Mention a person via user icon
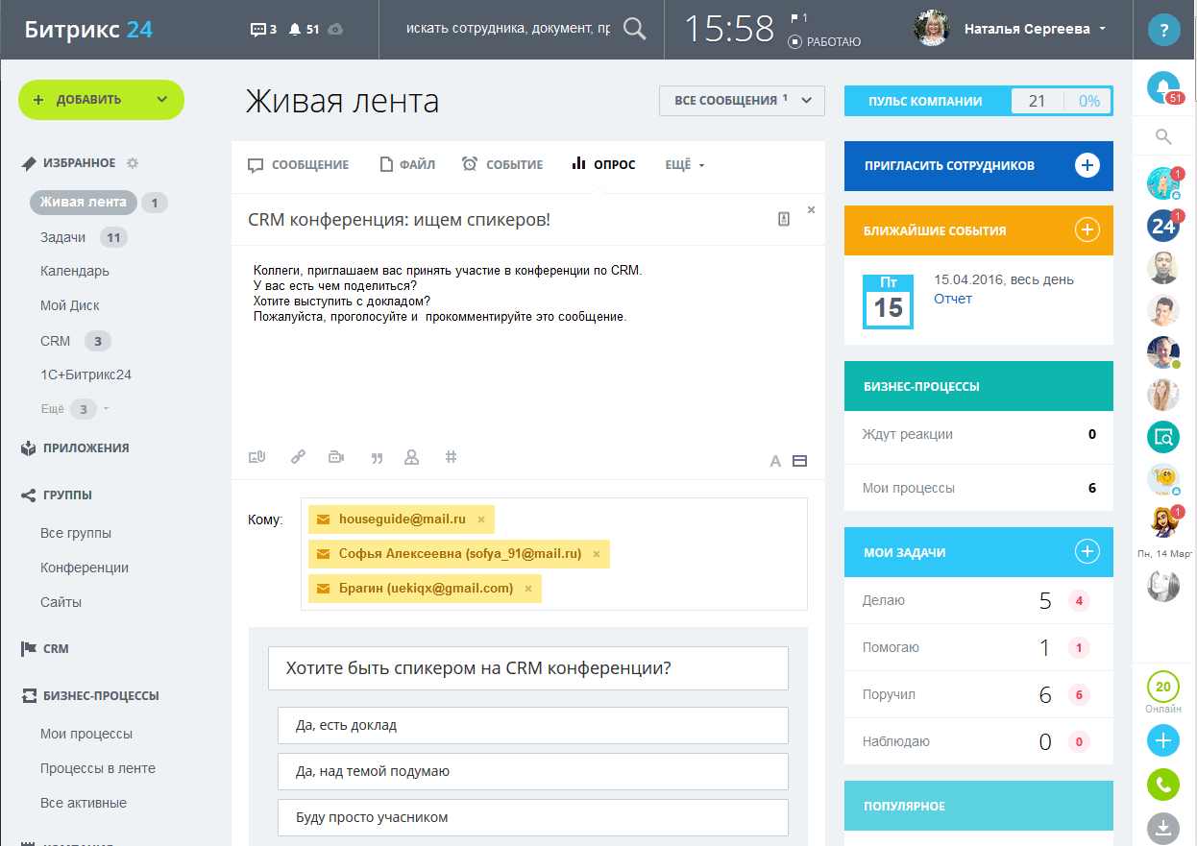 coord(412,458)
